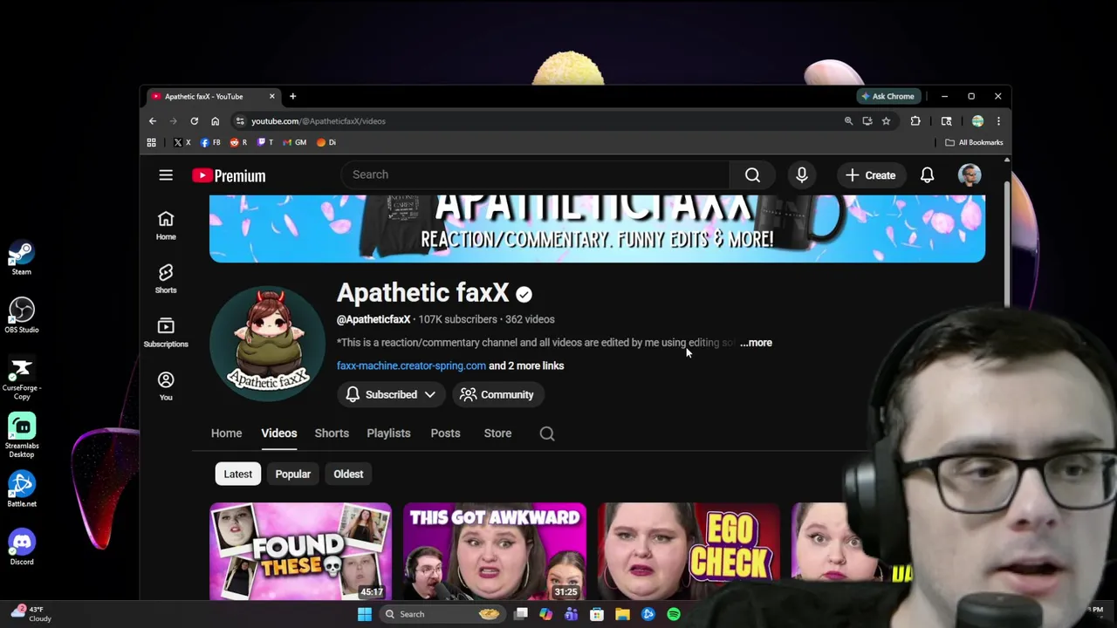Sort videos by Latest chip
The height and width of the screenshot is (628, 1117).
237,474
